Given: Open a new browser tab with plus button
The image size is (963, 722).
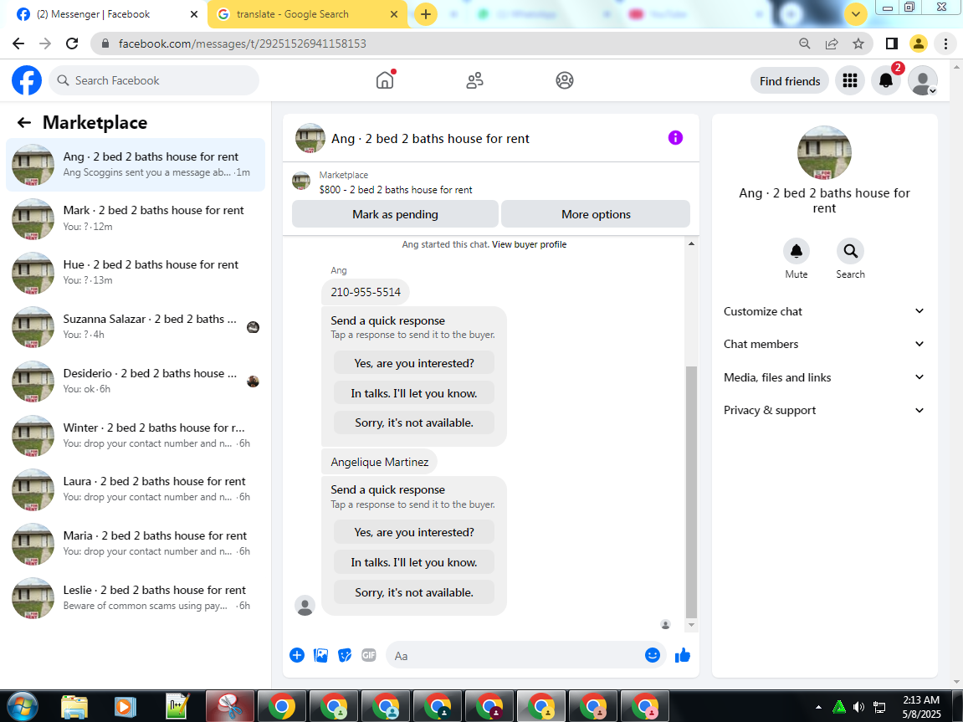Looking at the screenshot, I should pyautogui.click(x=426, y=14).
